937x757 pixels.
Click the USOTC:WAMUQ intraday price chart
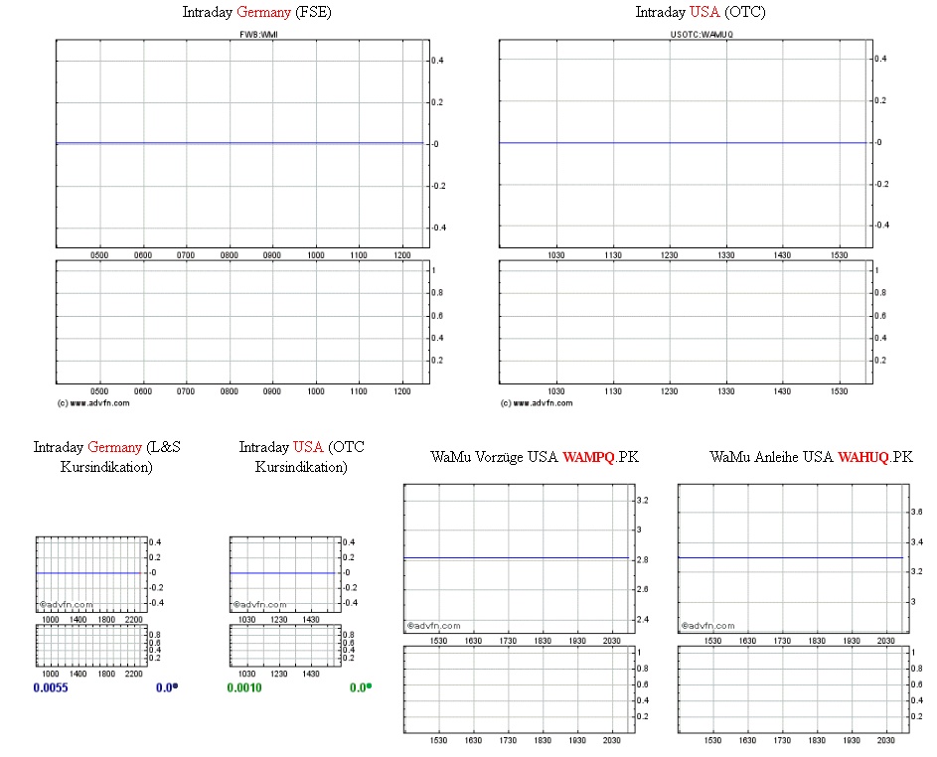[686, 143]
